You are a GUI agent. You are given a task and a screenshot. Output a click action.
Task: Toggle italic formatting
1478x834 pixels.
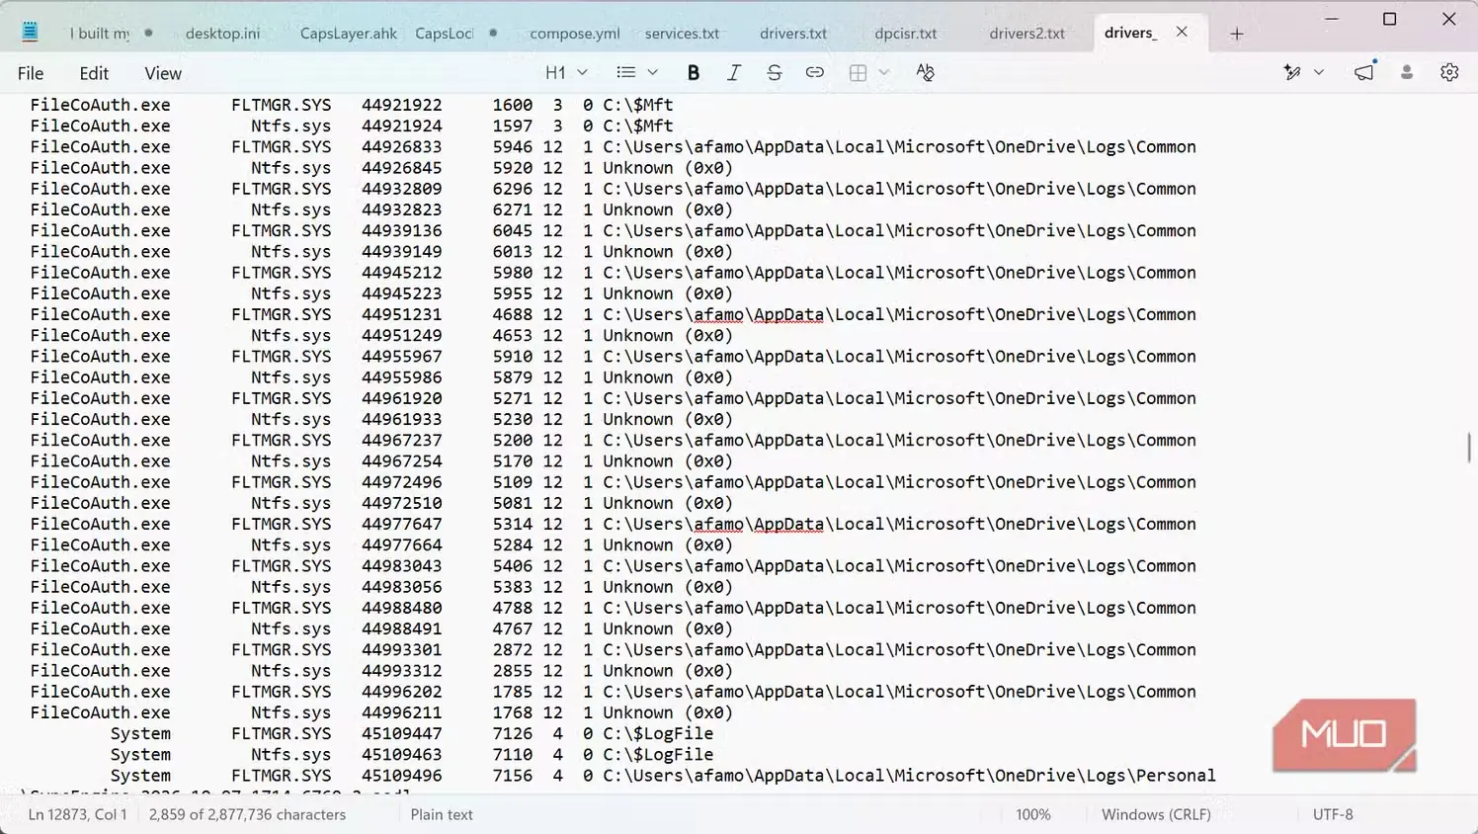point(733,72)
